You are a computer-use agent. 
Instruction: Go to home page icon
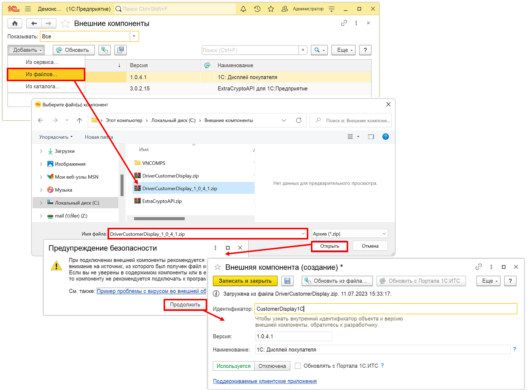[x=15, y=23]
